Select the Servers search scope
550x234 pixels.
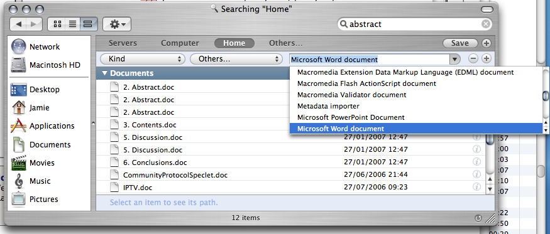[x=123, y=43]
